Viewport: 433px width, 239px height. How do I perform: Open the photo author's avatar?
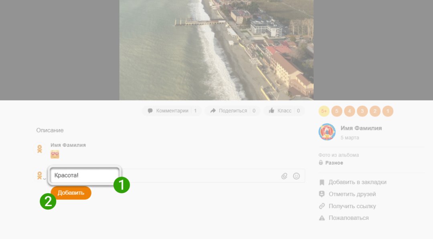(327, 132)
